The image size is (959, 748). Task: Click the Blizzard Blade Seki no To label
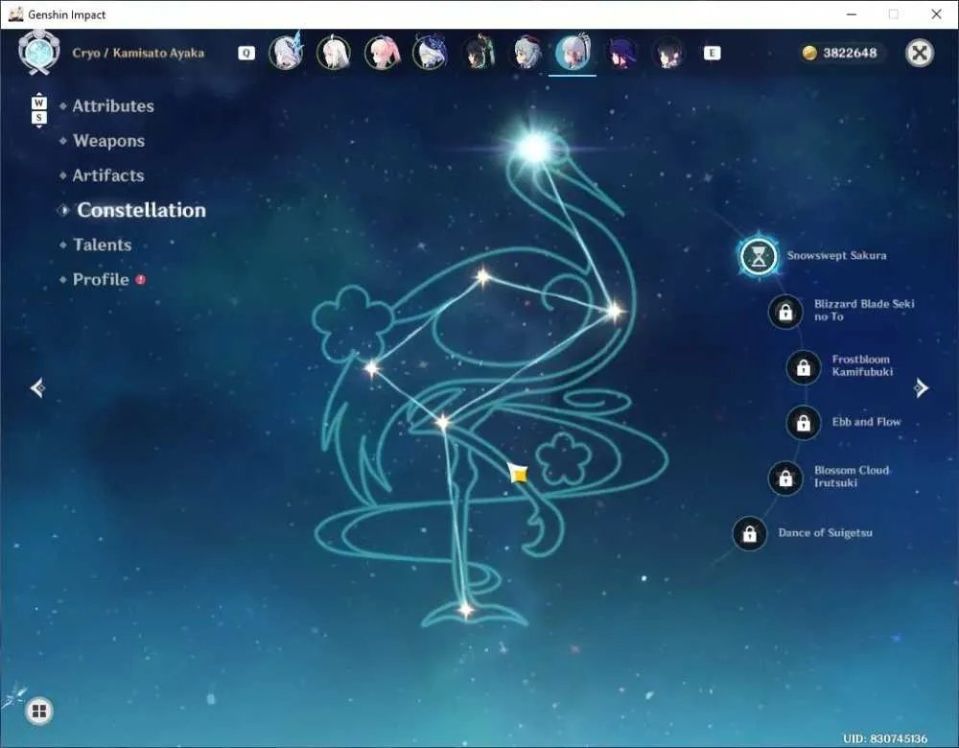click(x=864, y=310)
